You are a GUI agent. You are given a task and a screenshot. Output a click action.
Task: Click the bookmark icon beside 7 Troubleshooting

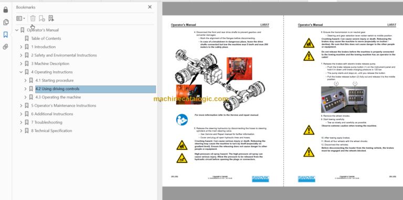click(27, 123)
